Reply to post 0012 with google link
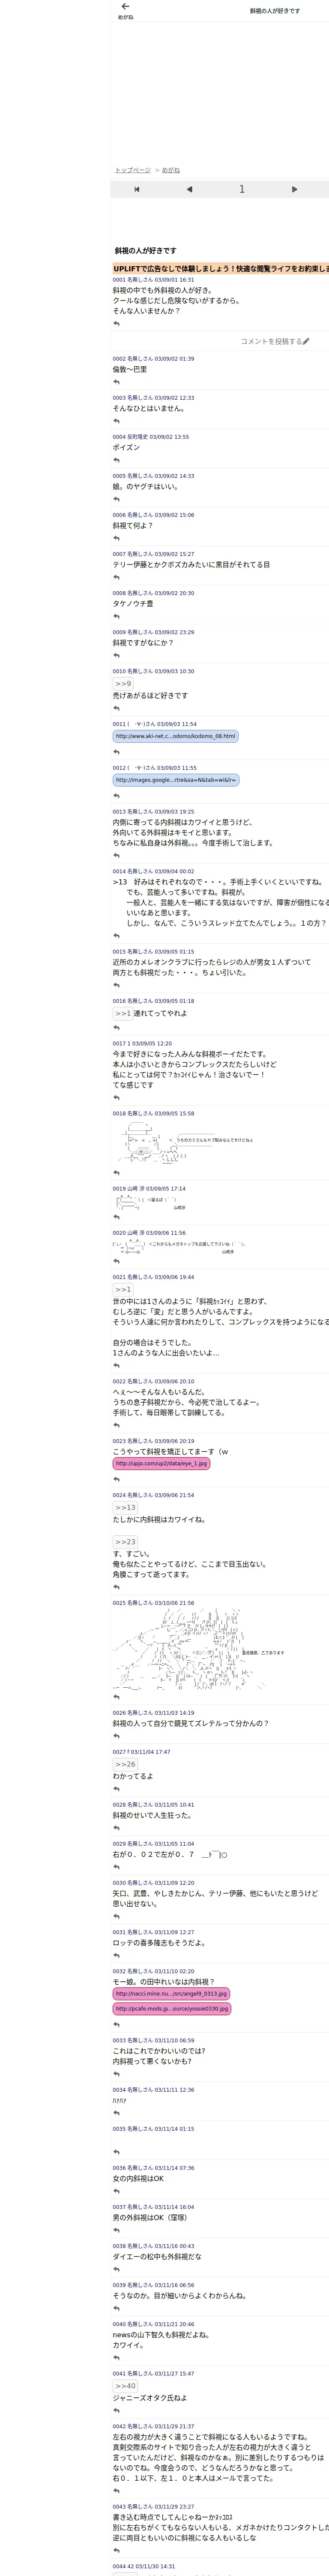This screenshot has height=2576, width=329. (x=117, y=796)
